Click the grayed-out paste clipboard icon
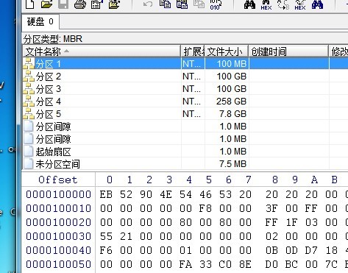 point(199,4)
